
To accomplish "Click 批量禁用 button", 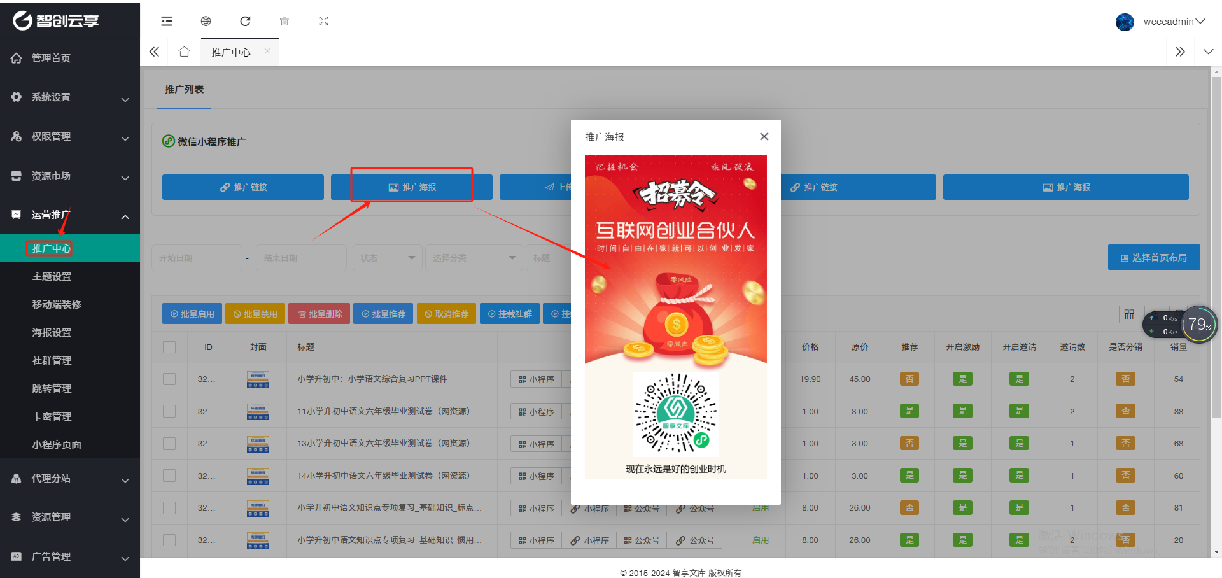I will [255, 314].
